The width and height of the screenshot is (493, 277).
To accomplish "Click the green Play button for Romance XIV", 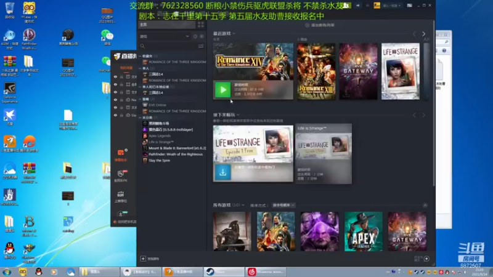I will [222, 90].
